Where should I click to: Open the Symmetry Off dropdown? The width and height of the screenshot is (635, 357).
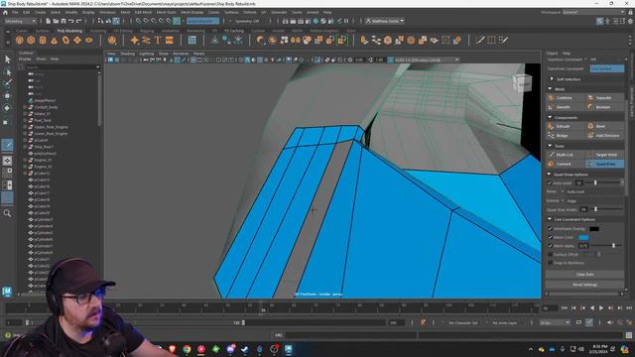tap(247, 21)
